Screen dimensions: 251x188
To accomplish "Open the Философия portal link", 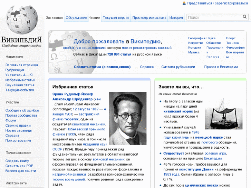I will [235, 48].
